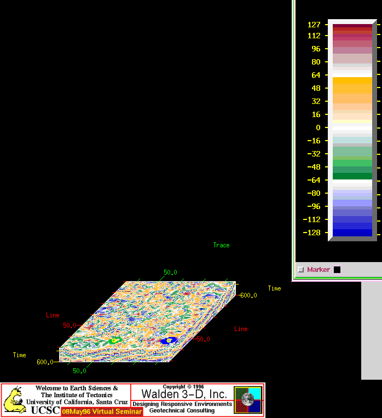Click the dark red band at 127 on colorbar
Screen dimensions: 382x418
pos(352,26)
